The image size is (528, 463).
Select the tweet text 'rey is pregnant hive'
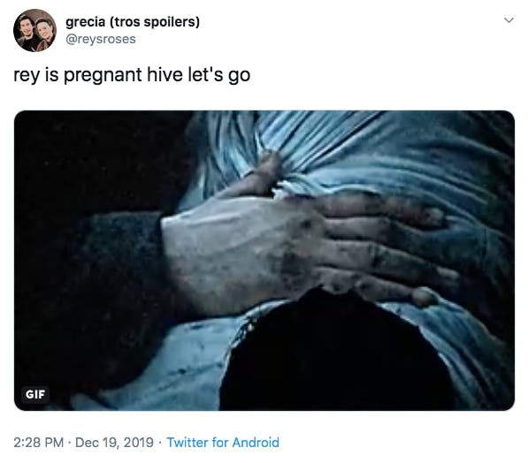97,75
